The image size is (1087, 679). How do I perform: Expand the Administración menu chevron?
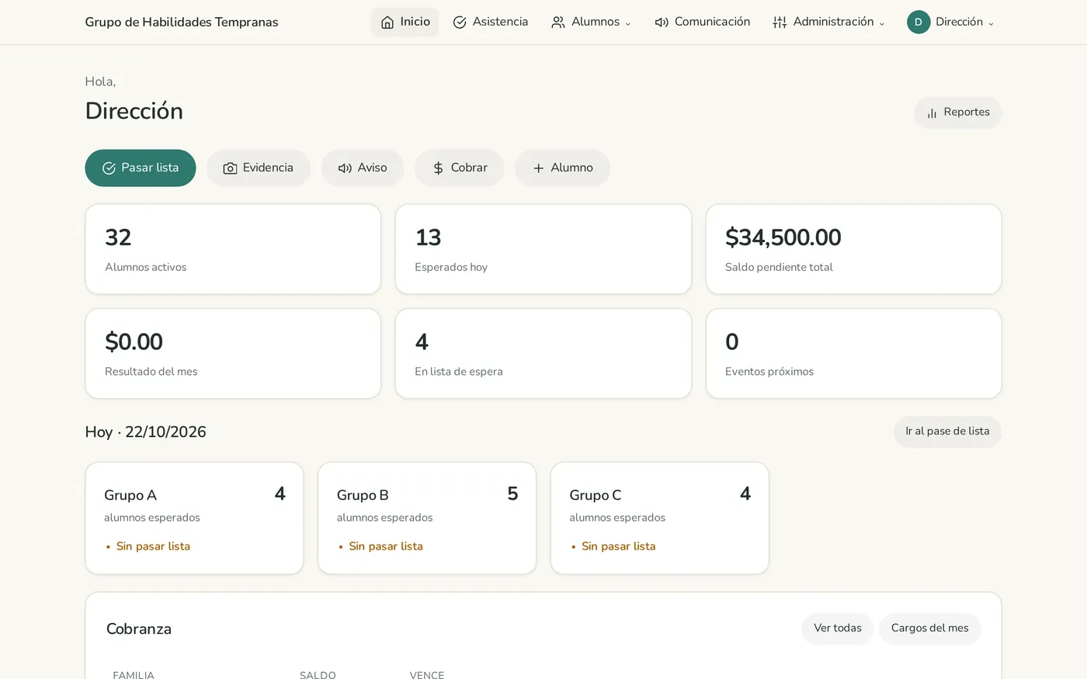tap(882, 24)
